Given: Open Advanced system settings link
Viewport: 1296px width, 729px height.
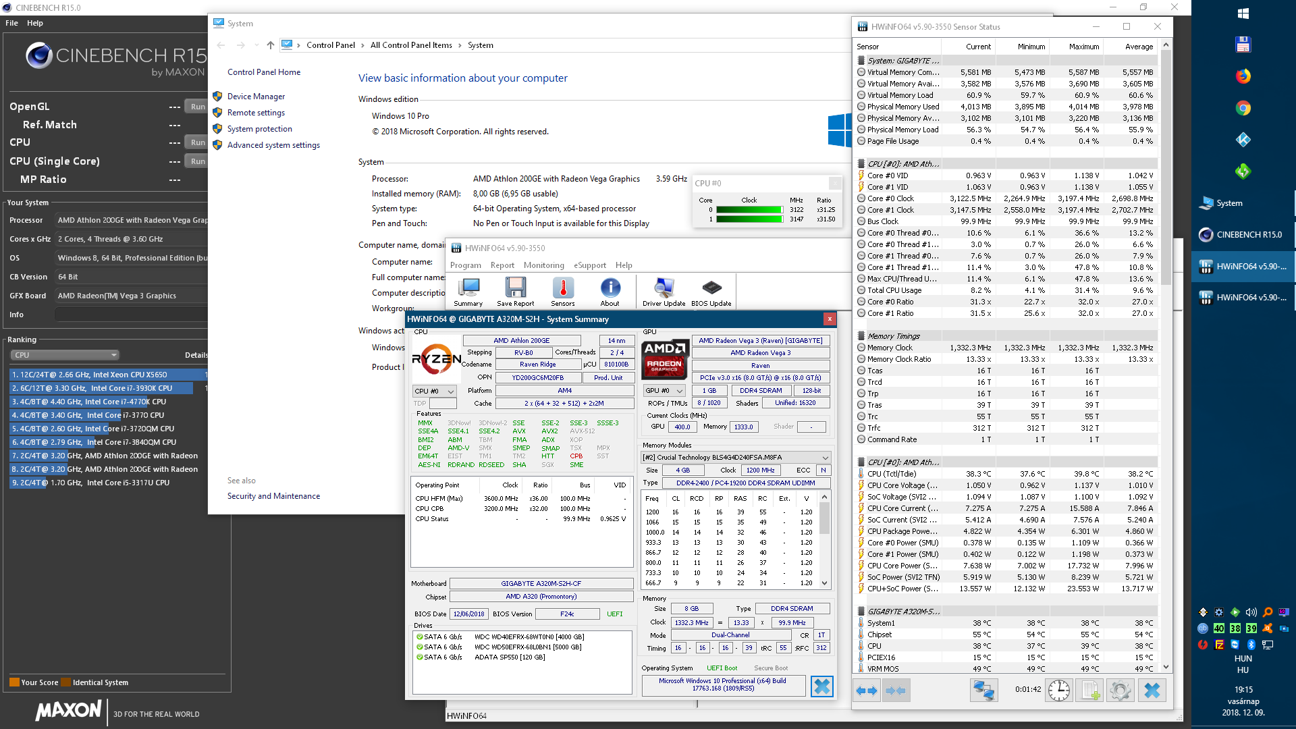Looking at the screenshot, I should point(273,145).
